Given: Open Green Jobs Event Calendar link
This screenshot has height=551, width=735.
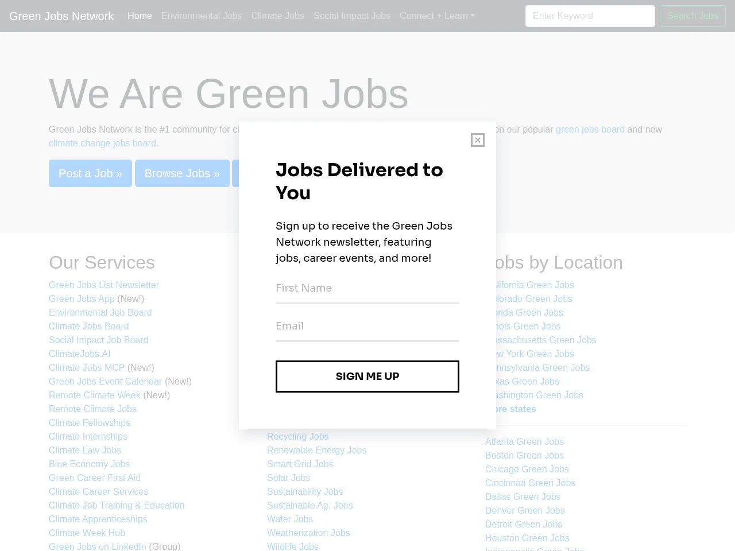Looking at the screenshot, I should point(106,381).
